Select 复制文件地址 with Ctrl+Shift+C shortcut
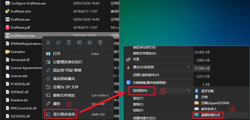Image resolution: width=250 pixels, height=120 pixels. coord(78,96)
